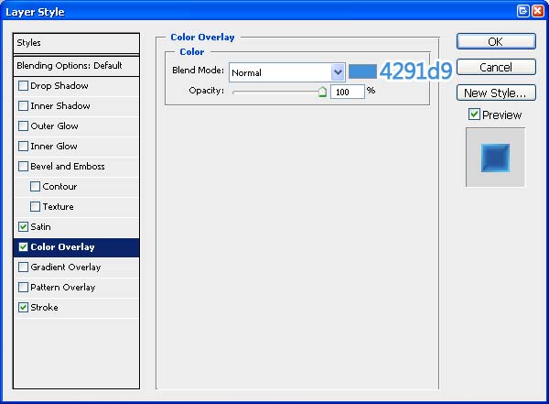549x404 pixels.
Task: Toggle the Preview checkbox
Action: pos(474,115)
